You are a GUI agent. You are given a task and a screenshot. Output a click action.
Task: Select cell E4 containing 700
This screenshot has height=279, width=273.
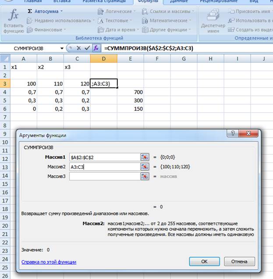tap(130, 92)
